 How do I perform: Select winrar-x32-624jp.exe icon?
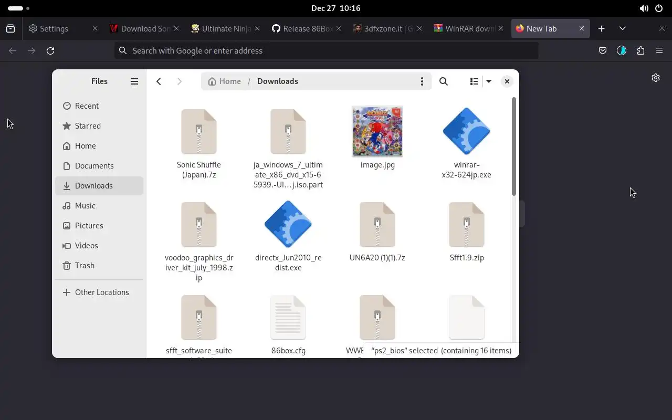point(467,132)
